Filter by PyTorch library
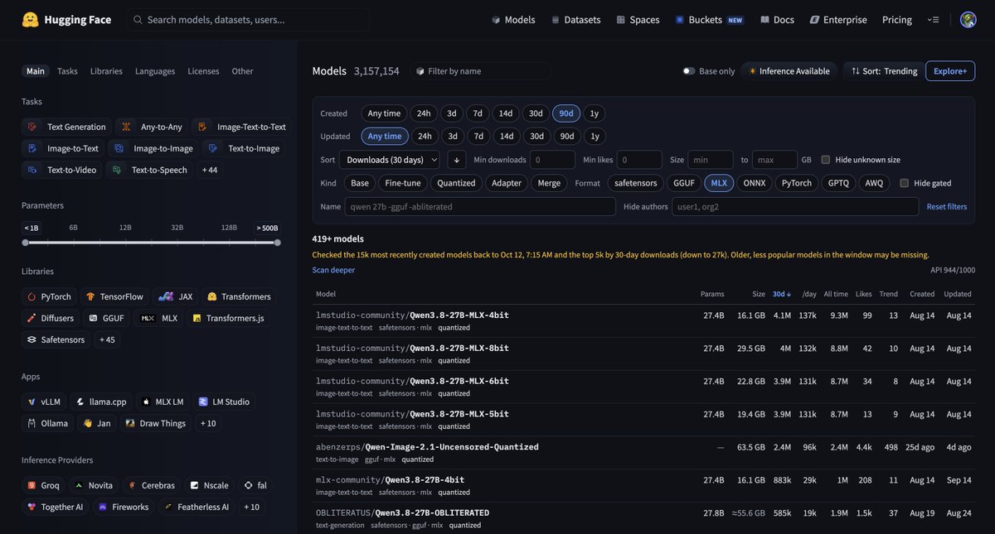This screenshot has height=534, width=995. (49, 296)
